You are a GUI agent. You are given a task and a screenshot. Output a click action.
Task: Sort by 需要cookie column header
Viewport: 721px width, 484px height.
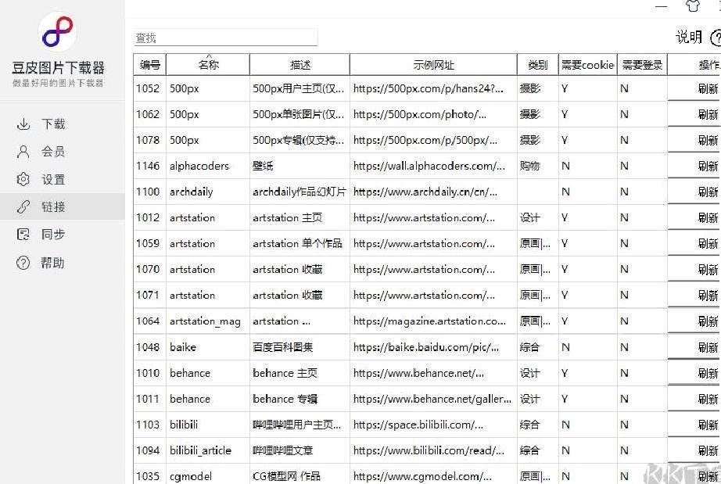[587, 65]
